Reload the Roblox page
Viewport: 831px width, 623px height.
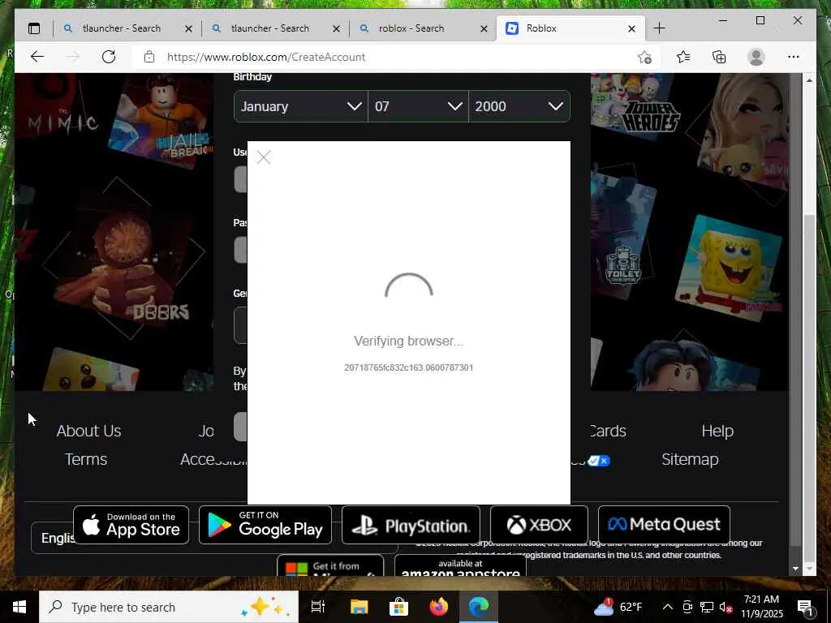[109, 57]
